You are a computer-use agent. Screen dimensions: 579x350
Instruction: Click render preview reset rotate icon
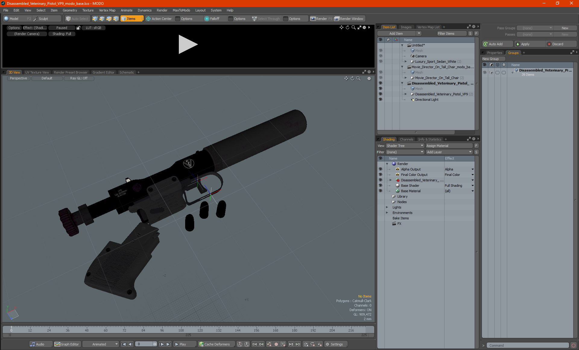pos(347,27)
